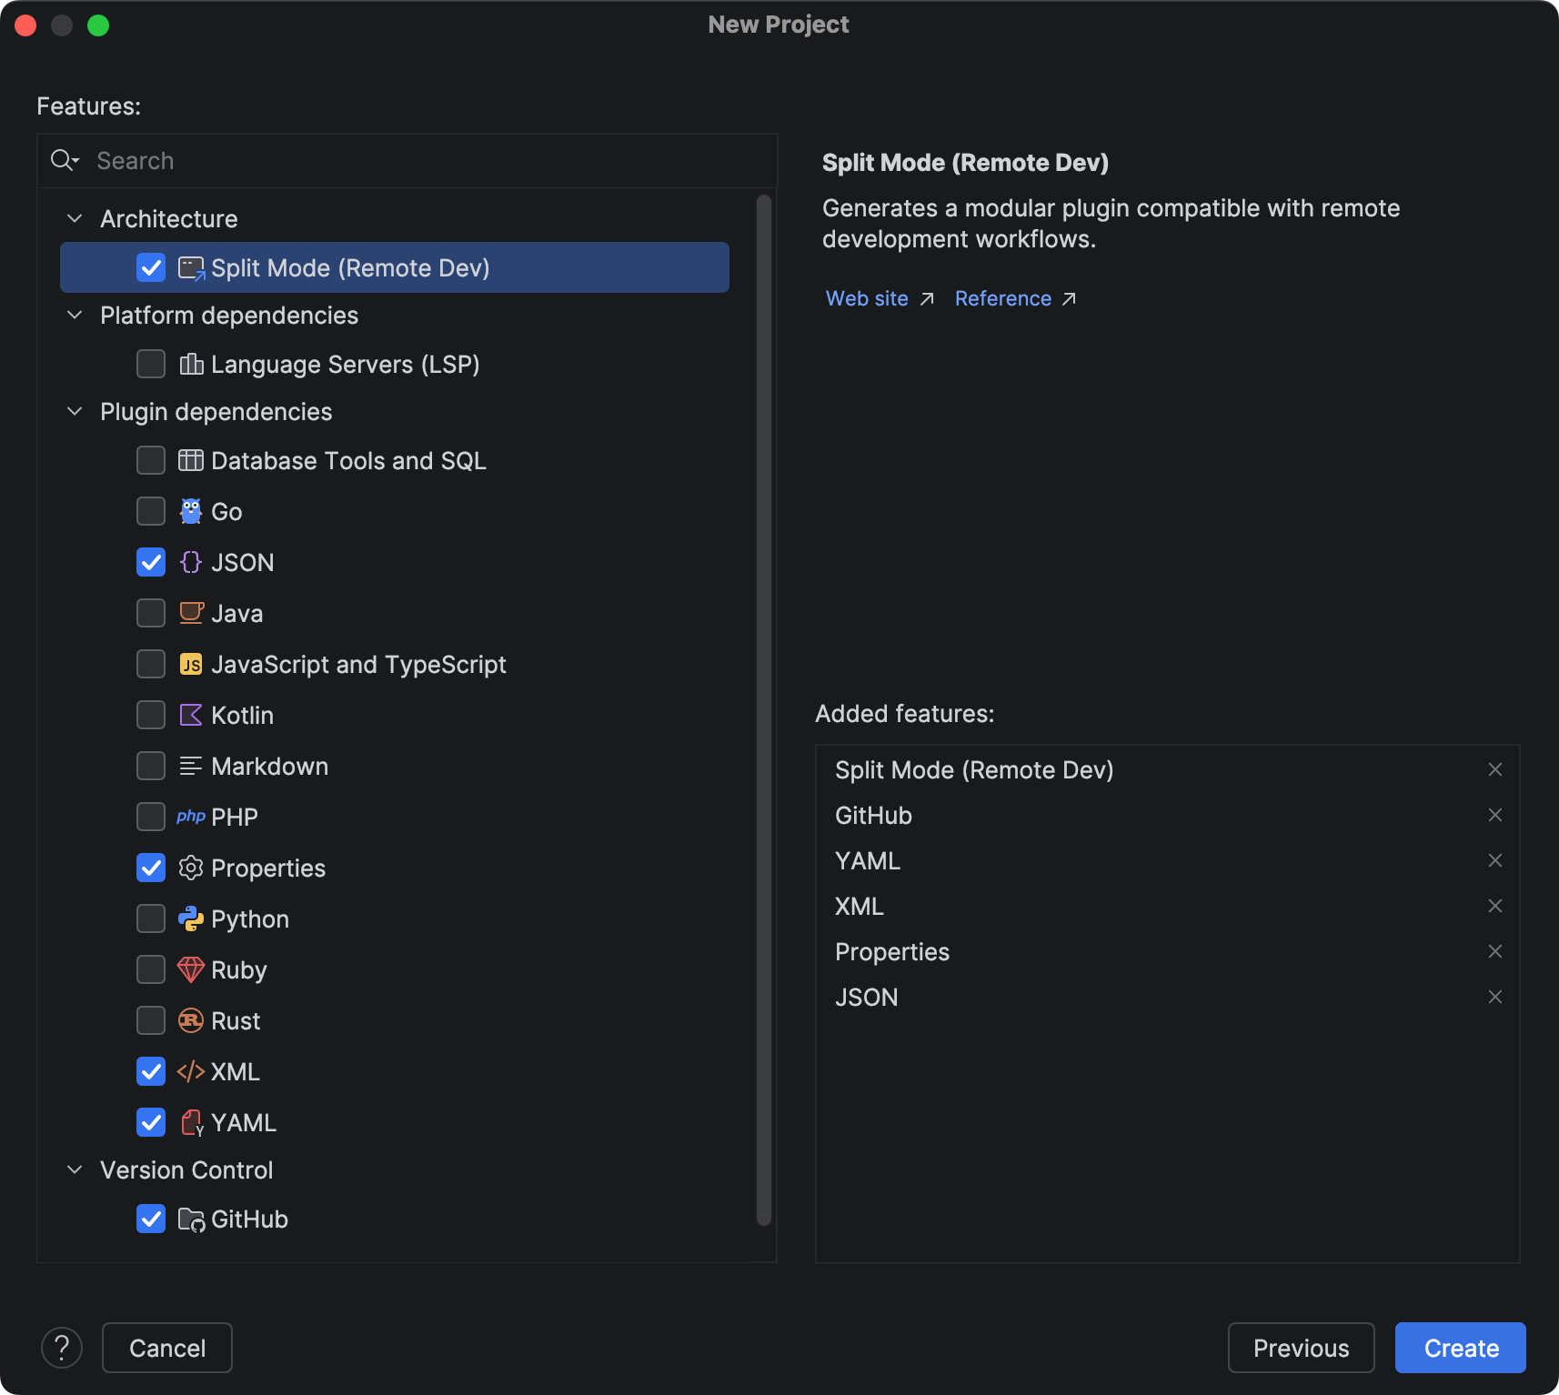Click the Java cup icon
The width and height of the screenshot is (1559, 1395).
point(191,614)
